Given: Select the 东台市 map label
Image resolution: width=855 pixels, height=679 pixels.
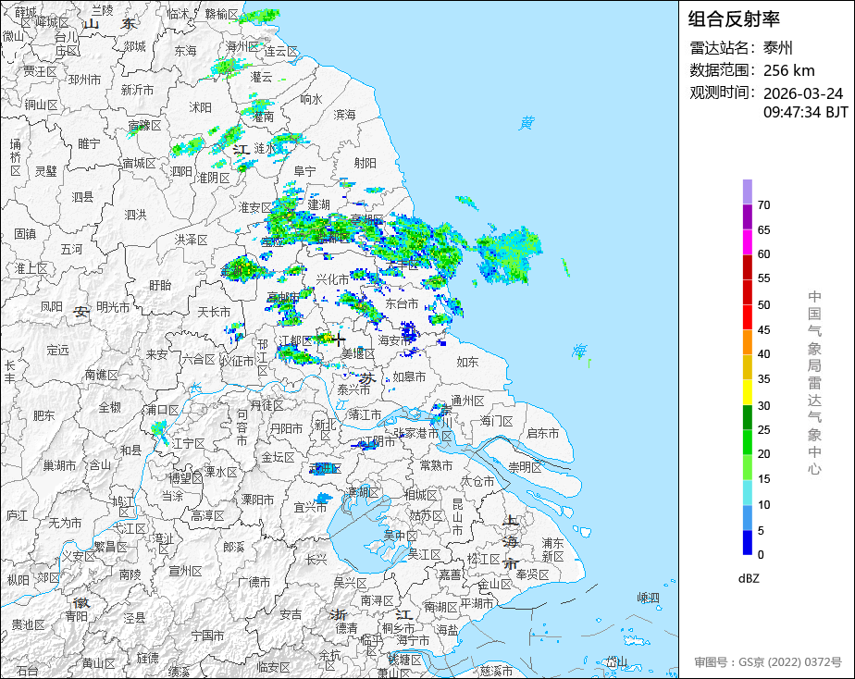Looking at the screenshot, I should tap(402, 303).
